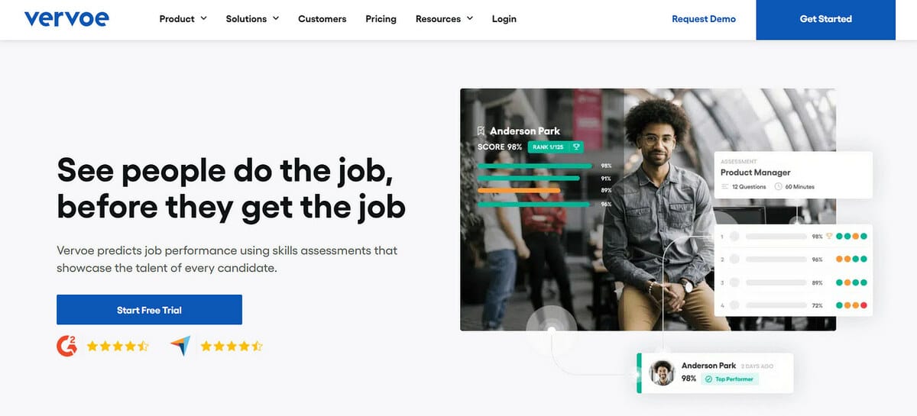This screenshot has width=917, height=416.
Task: Click the trophy icon in rank badge
Action: [576, 147]
